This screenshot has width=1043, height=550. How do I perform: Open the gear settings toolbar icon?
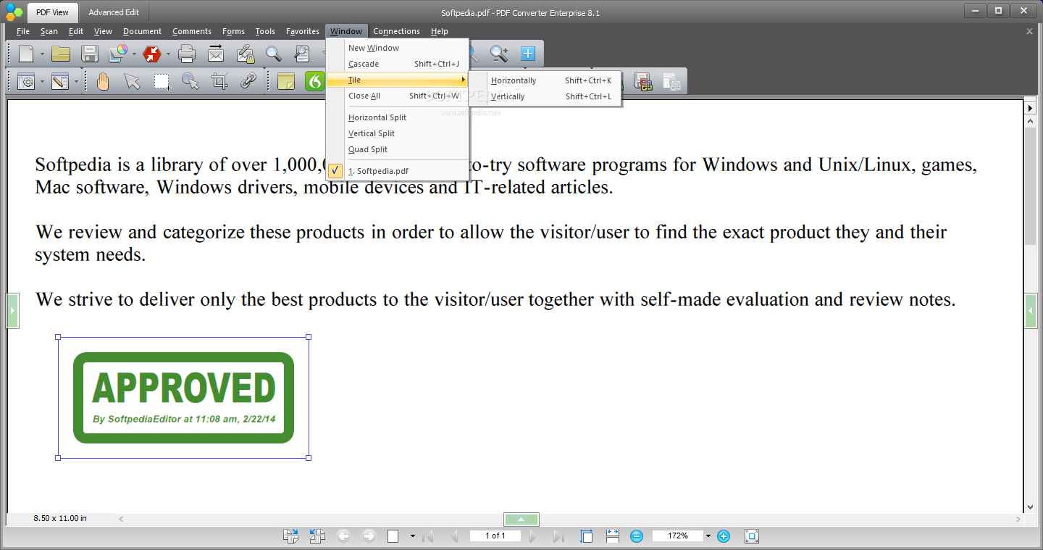coord(26,81)
